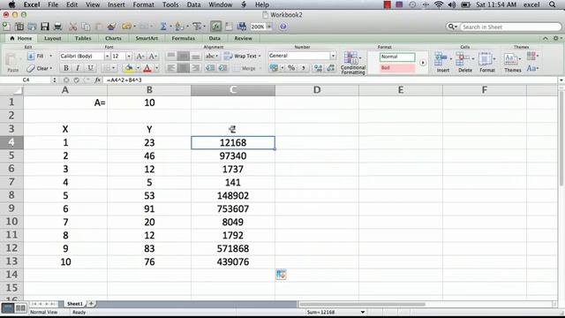Apply the Normal cell style
This screenshot has height=318, width=565.
pos(397,57)
